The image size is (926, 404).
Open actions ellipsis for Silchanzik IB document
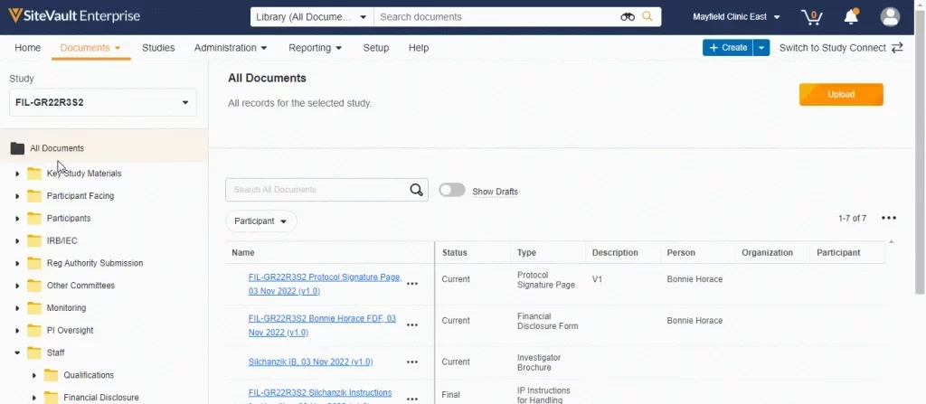point(412,362)
